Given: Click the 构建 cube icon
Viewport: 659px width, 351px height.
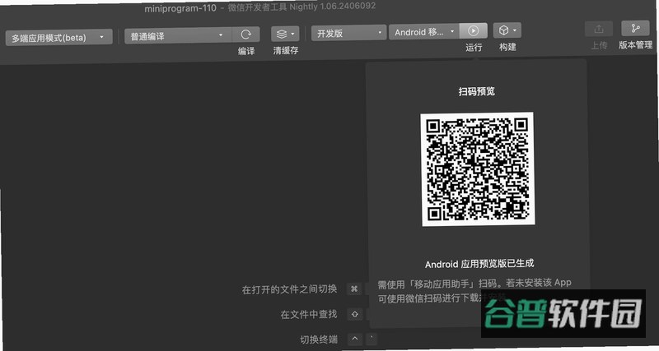Looking at the screenshot, I should point(503,30).
